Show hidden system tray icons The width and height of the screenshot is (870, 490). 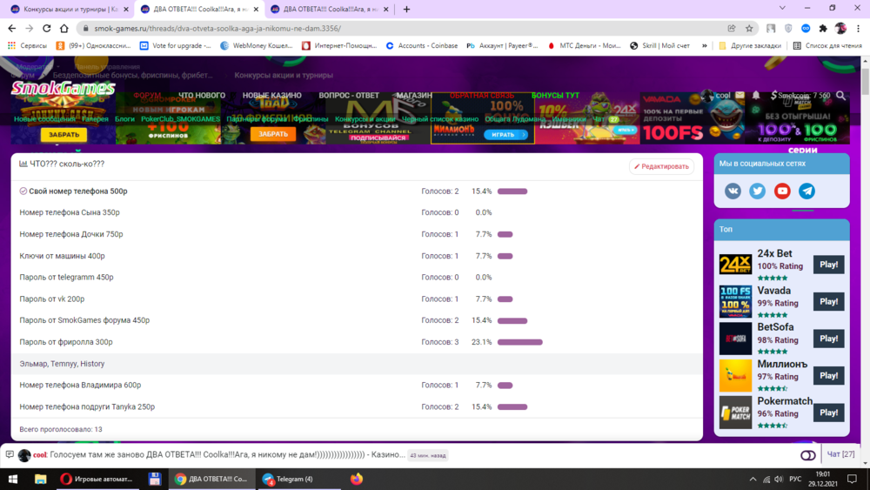click(753, 479)
